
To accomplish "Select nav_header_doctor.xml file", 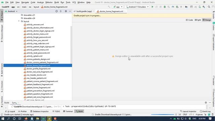I will 36,75.
